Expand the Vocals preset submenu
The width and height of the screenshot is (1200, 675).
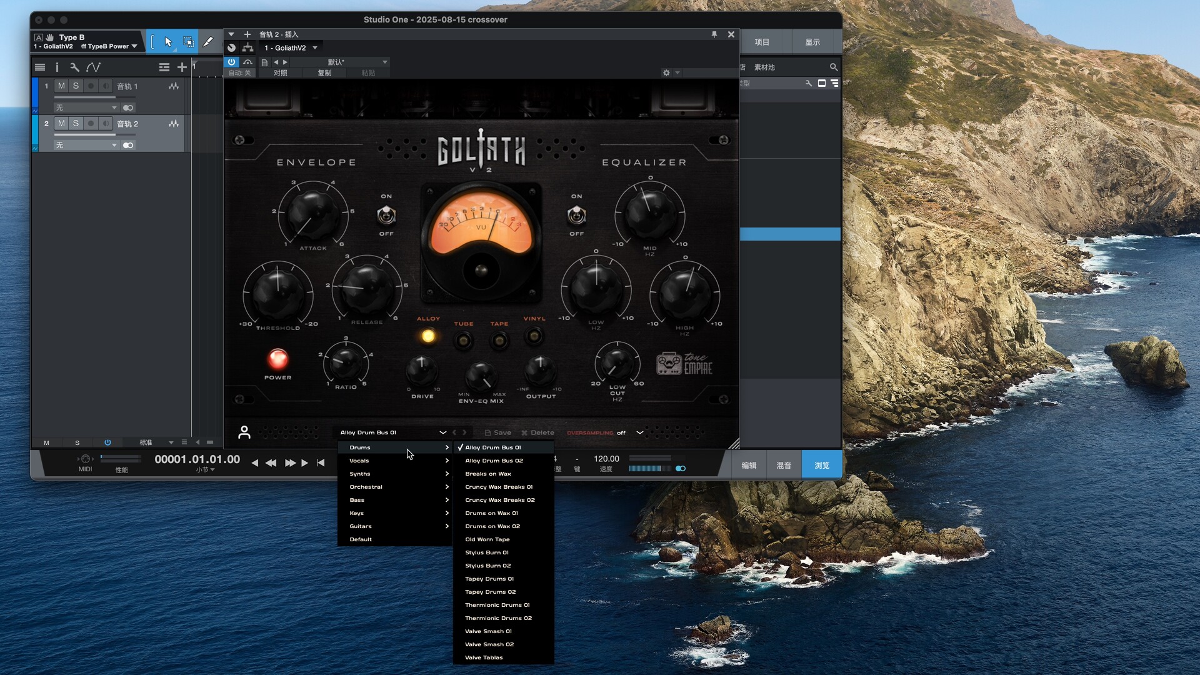tap(395, 461)
